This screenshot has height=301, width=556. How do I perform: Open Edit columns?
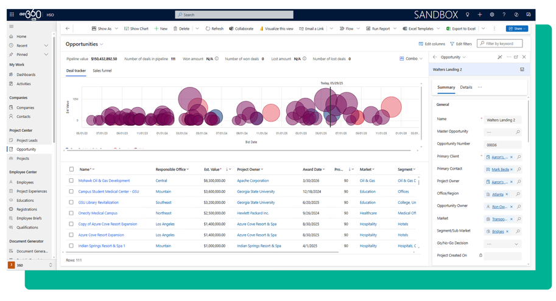pyautogui.click(x=432, y=44)
